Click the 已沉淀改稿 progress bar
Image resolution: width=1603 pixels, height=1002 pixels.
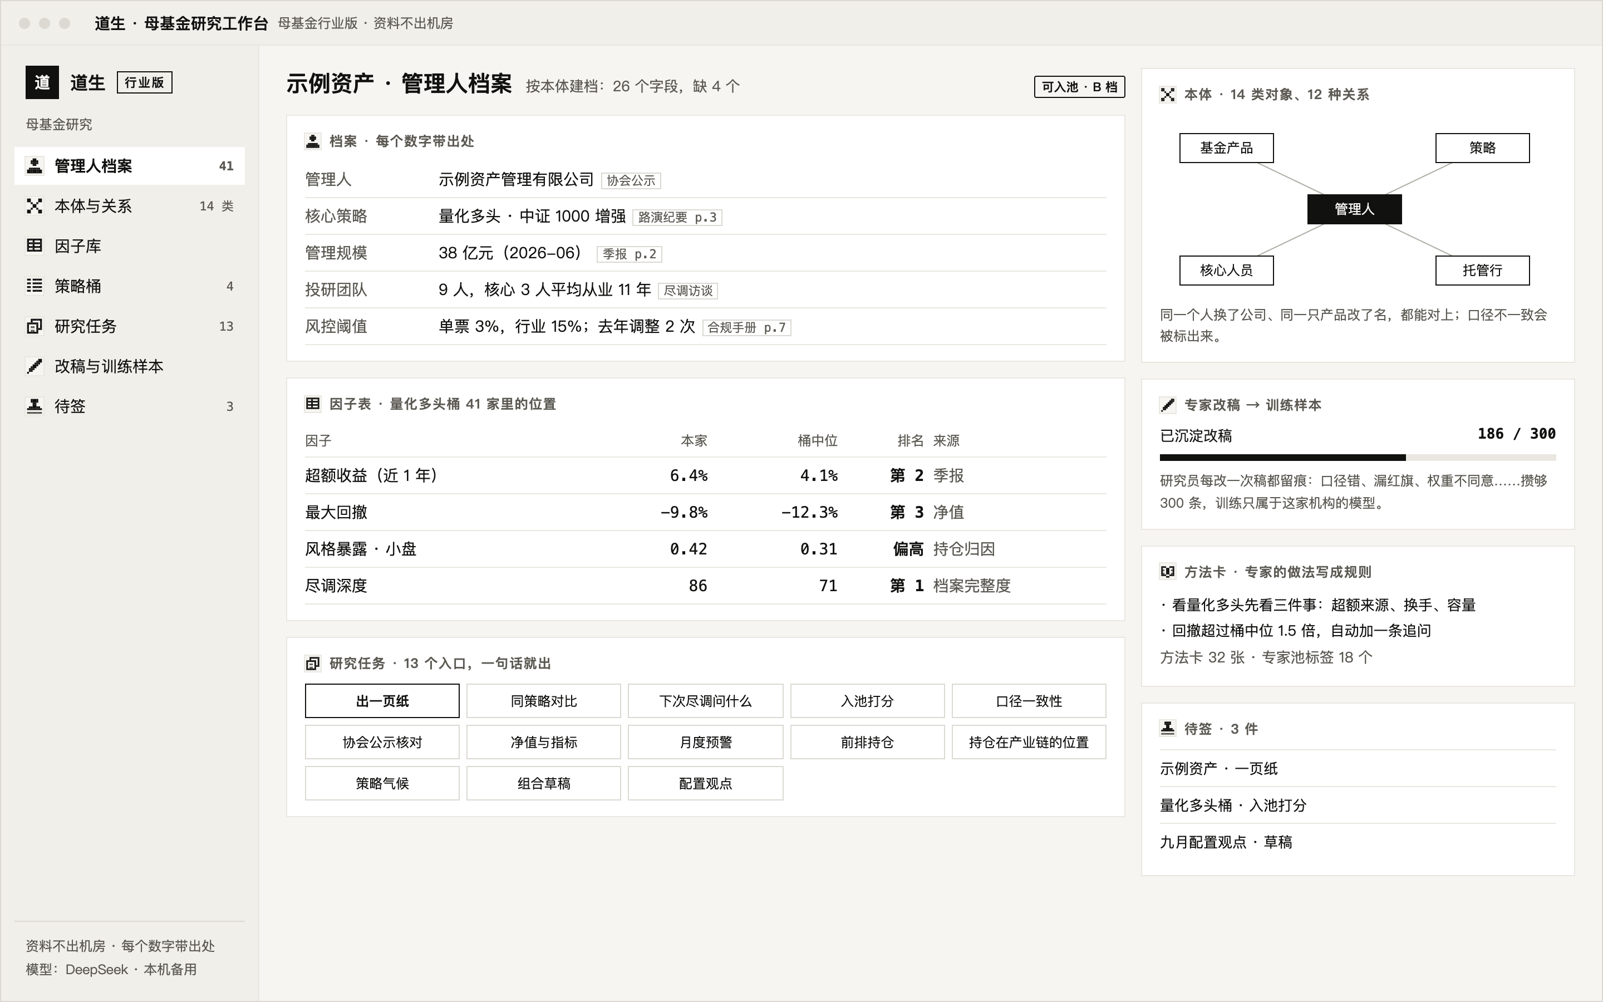[x=1358, y=457]
